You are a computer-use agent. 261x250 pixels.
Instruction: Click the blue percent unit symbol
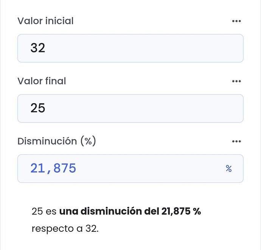click(x=228, y=169)
